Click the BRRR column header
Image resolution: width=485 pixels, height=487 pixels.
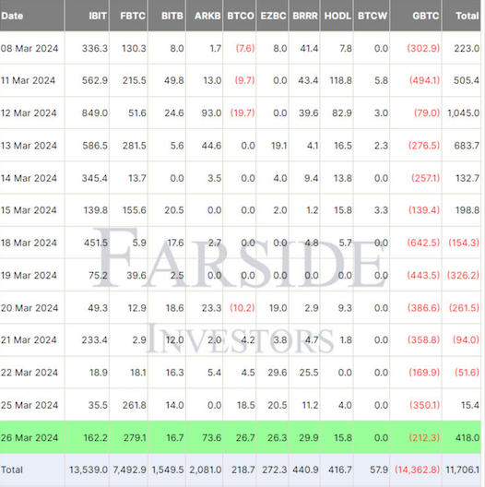(304, 16)
